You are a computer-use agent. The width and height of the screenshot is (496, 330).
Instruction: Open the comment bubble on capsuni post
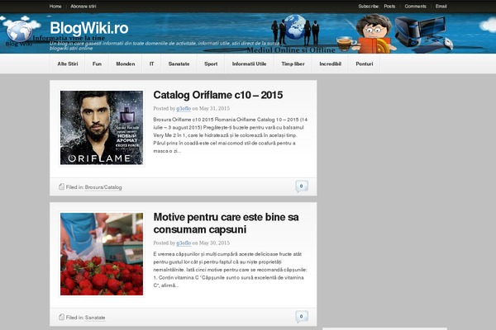point(302,317)
